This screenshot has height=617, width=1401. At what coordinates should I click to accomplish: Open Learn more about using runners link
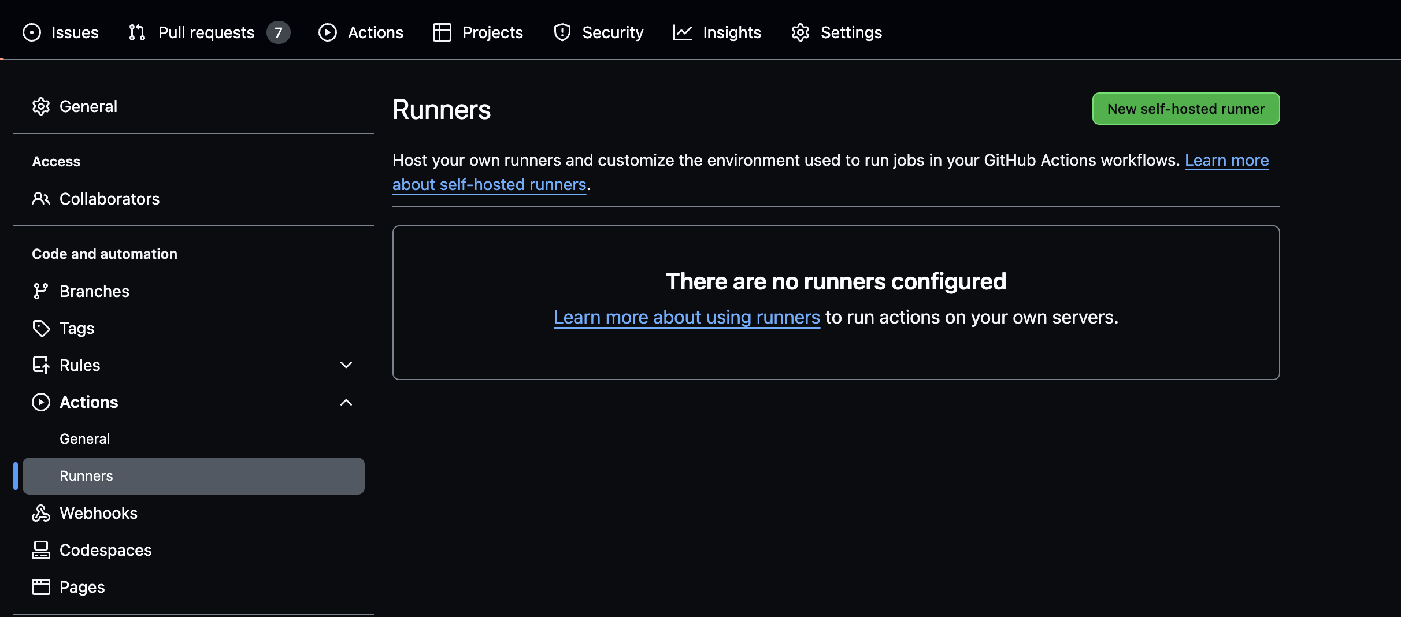tap(686, 317)
